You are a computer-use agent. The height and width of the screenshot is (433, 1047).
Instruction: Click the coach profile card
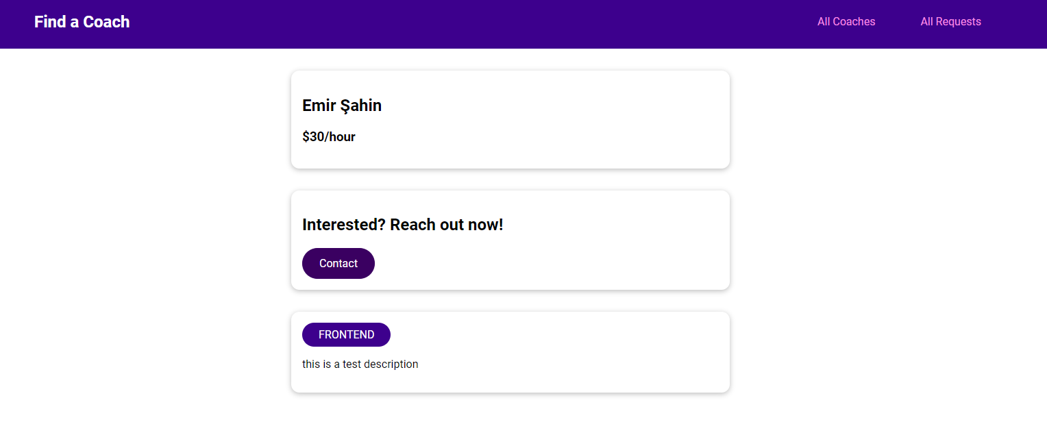[510, 119]
